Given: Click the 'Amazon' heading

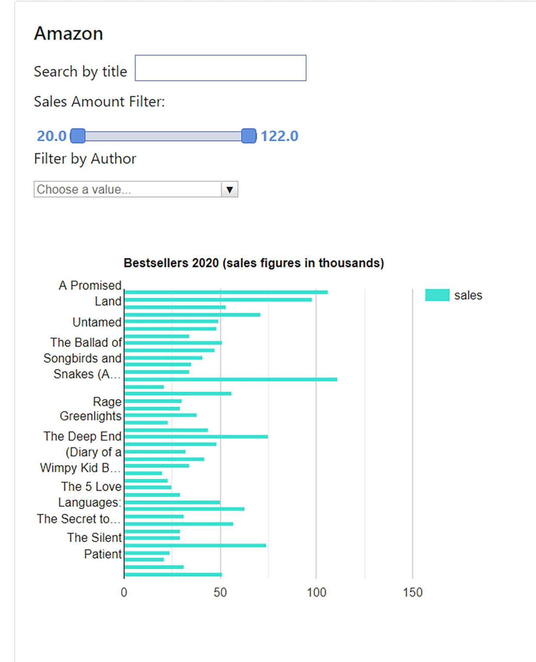Looking at the screenshot, I should pos(68,34).
